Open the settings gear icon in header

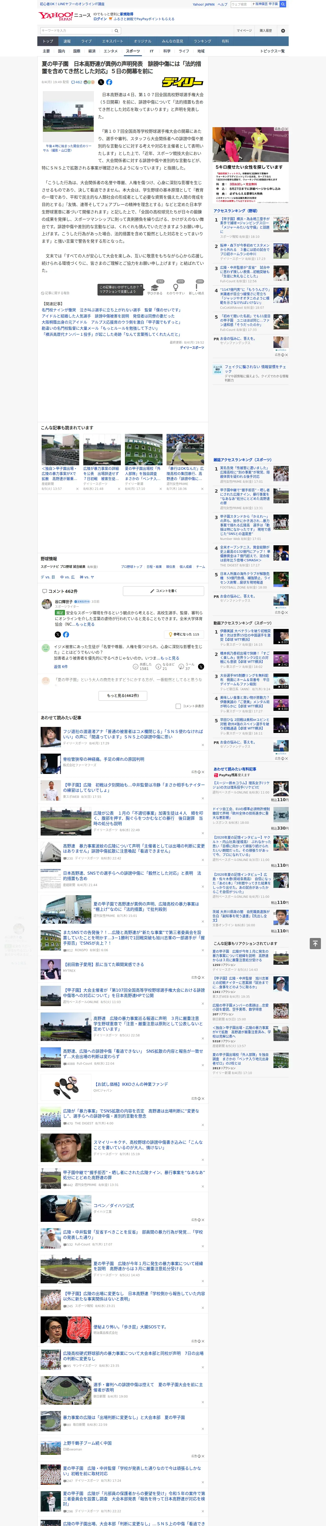click(x=282, y=30)
